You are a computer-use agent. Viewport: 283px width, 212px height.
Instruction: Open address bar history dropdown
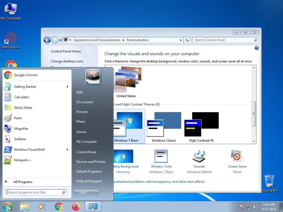pyautogui.click(x=181, y=40)
